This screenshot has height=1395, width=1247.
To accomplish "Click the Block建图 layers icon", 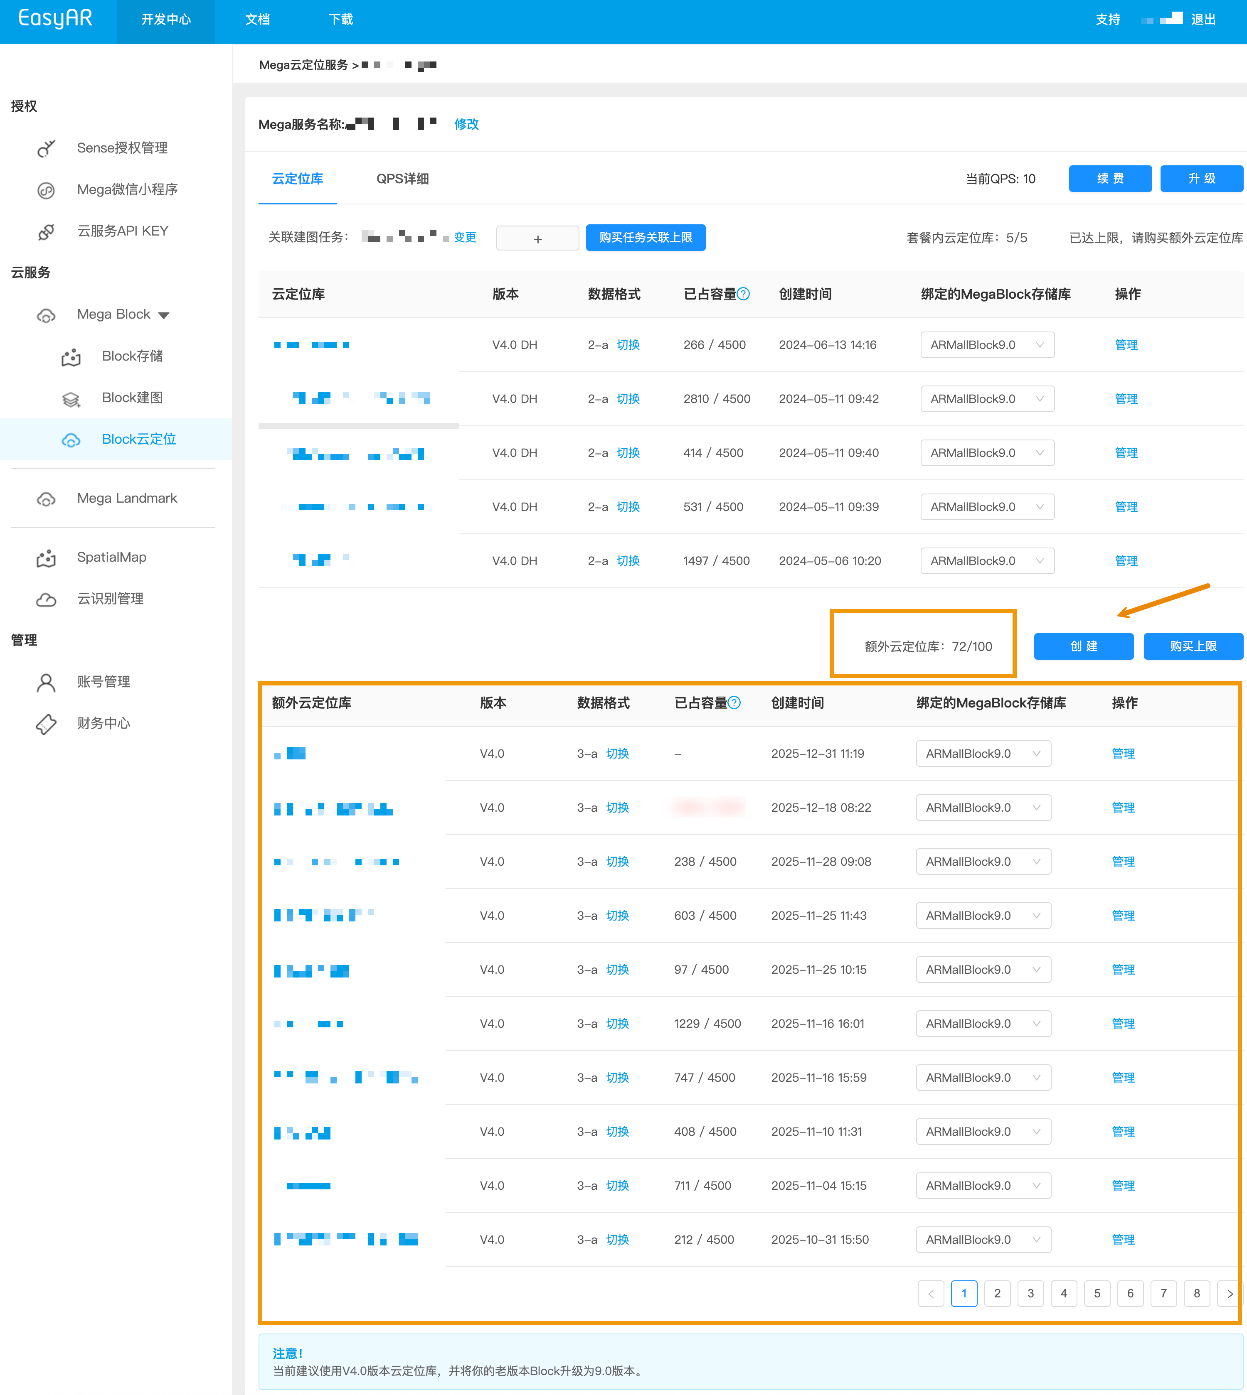I will pyautogui.click(x=71, y=398).
